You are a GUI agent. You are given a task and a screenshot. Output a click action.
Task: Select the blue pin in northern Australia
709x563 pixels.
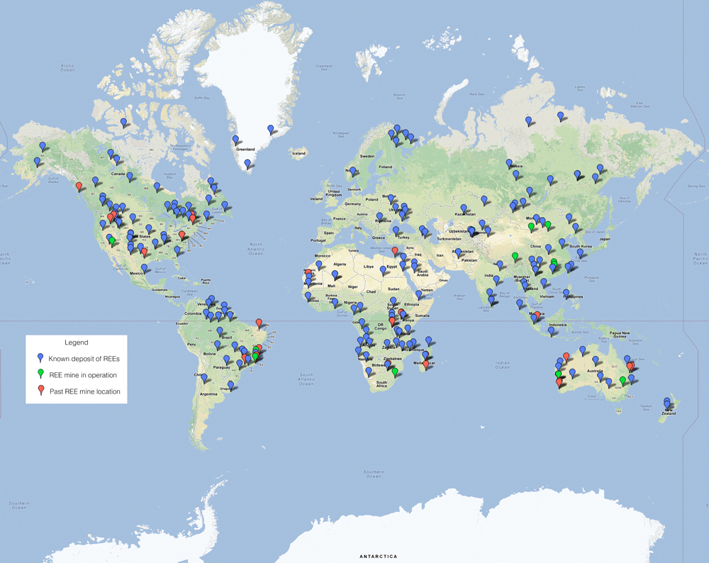click(x=582, y=350)
